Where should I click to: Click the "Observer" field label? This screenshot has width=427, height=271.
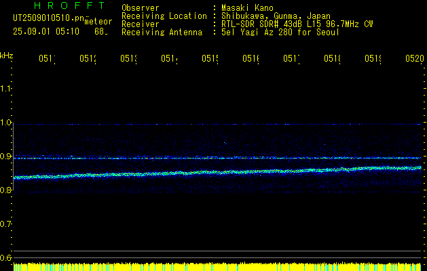pyautogui.click(x=141, y=8)
